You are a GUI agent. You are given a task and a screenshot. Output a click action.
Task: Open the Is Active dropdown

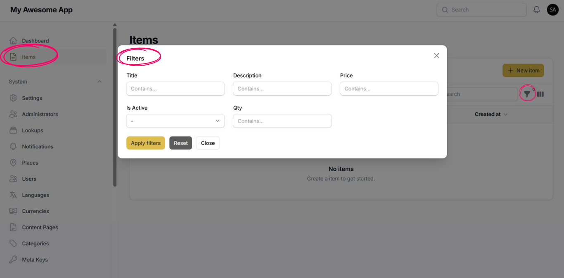[175, 121]
